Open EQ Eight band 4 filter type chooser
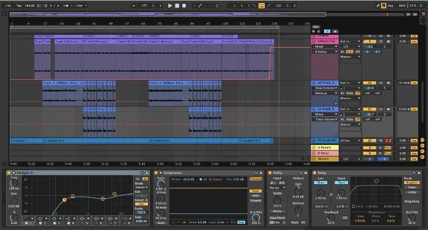This screenshot has width=428, height=230. tap(70, 218)
